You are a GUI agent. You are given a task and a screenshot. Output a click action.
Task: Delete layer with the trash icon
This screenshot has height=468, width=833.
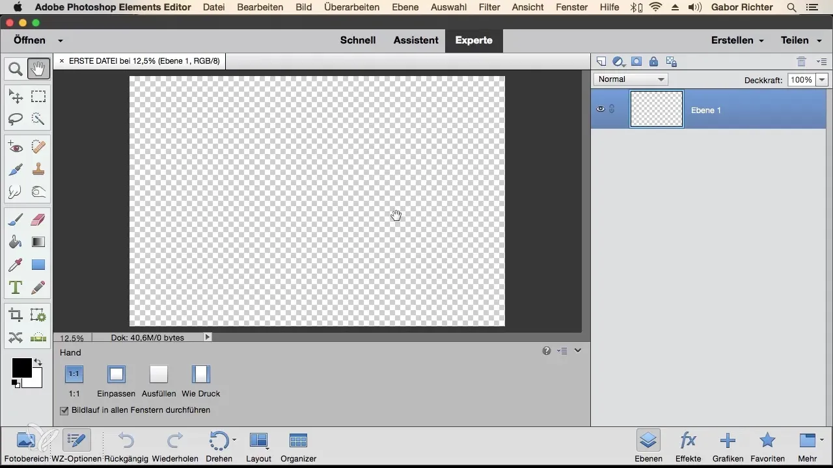pos(802,62)
